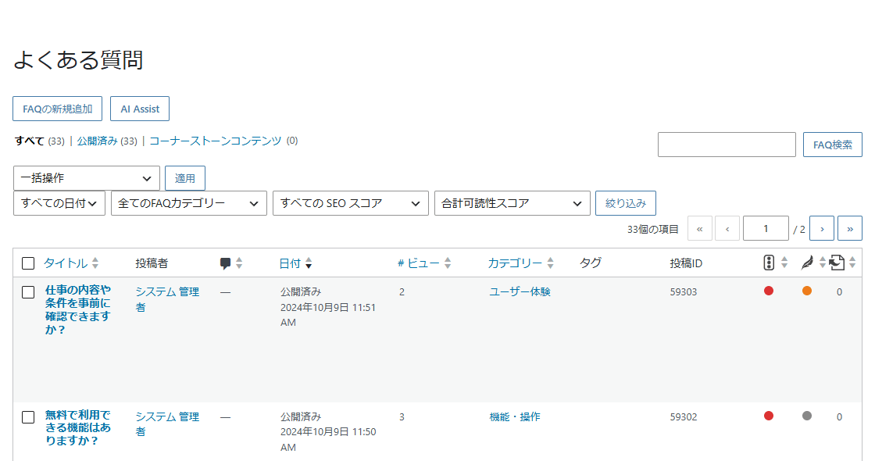Select the 公開済み filter tab
875x461 pixels.
[97, 141]
